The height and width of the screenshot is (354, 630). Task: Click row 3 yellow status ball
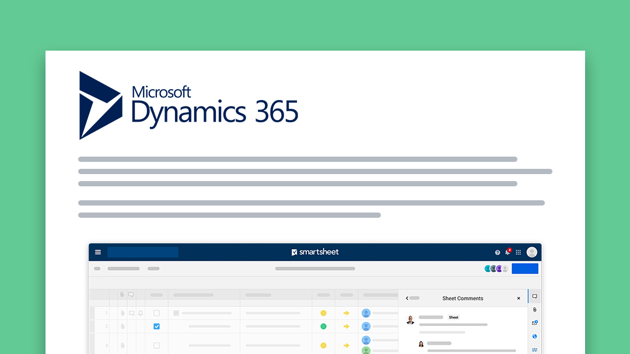click(x=323, y=346)
